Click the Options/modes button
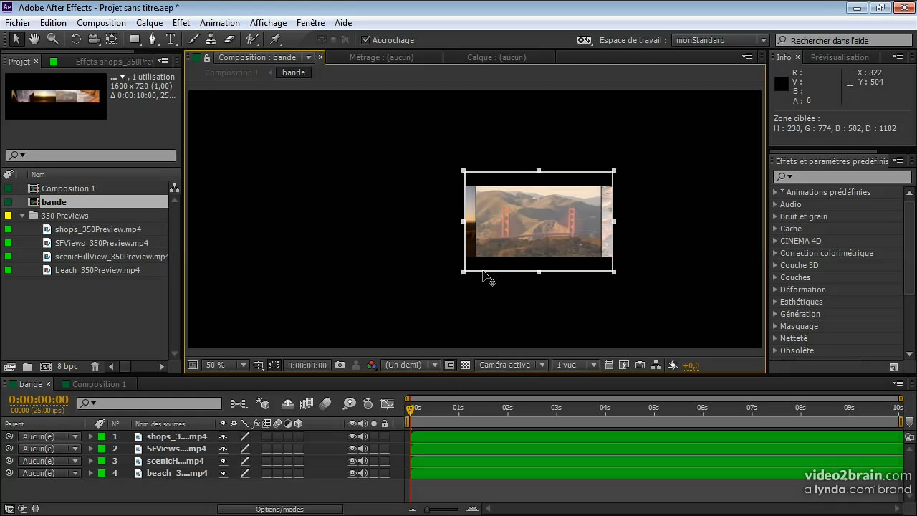Screen dimensions: 917x516 pyautogui.click(x=279, y=510)
